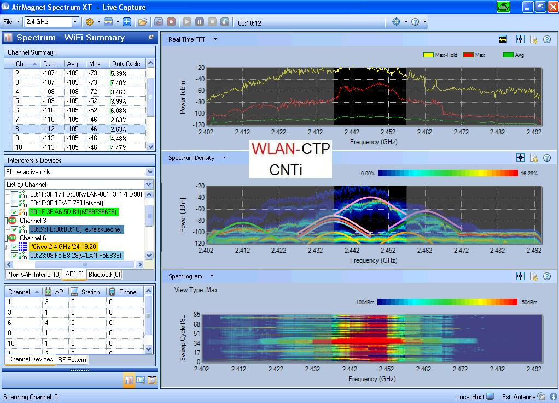Click the Max-Hold yellow legend swatch
The image size is (559, 403).
point(428,55)
